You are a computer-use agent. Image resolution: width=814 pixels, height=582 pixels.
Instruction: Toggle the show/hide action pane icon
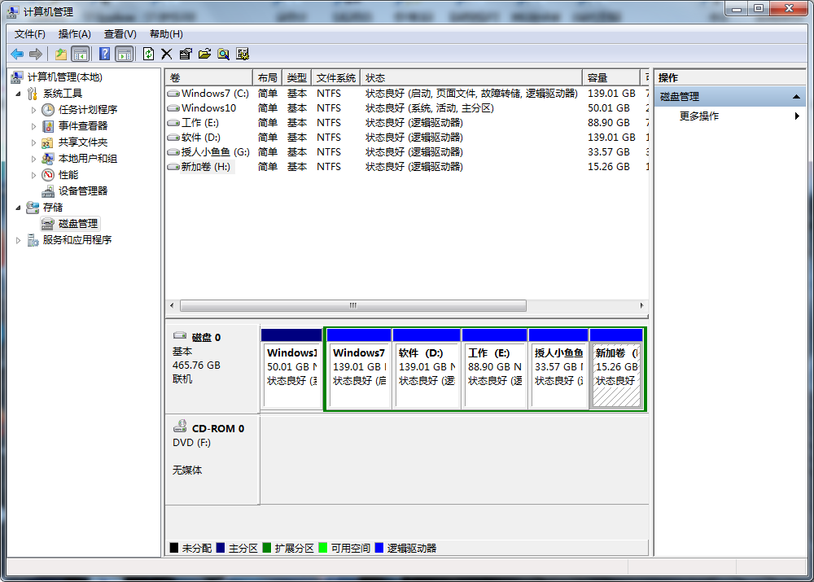124,54
